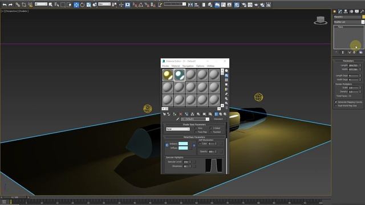Click Get Material icon in Material Editor

click(x=164, y=114)
